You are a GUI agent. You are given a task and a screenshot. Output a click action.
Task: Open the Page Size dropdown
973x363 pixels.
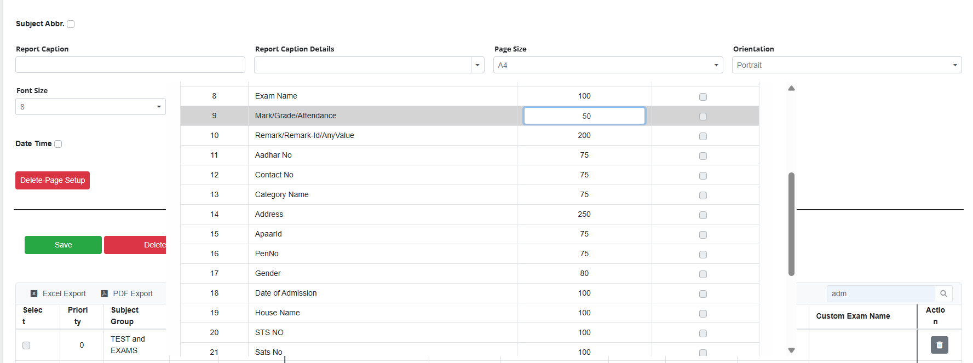tap(608, 65)
